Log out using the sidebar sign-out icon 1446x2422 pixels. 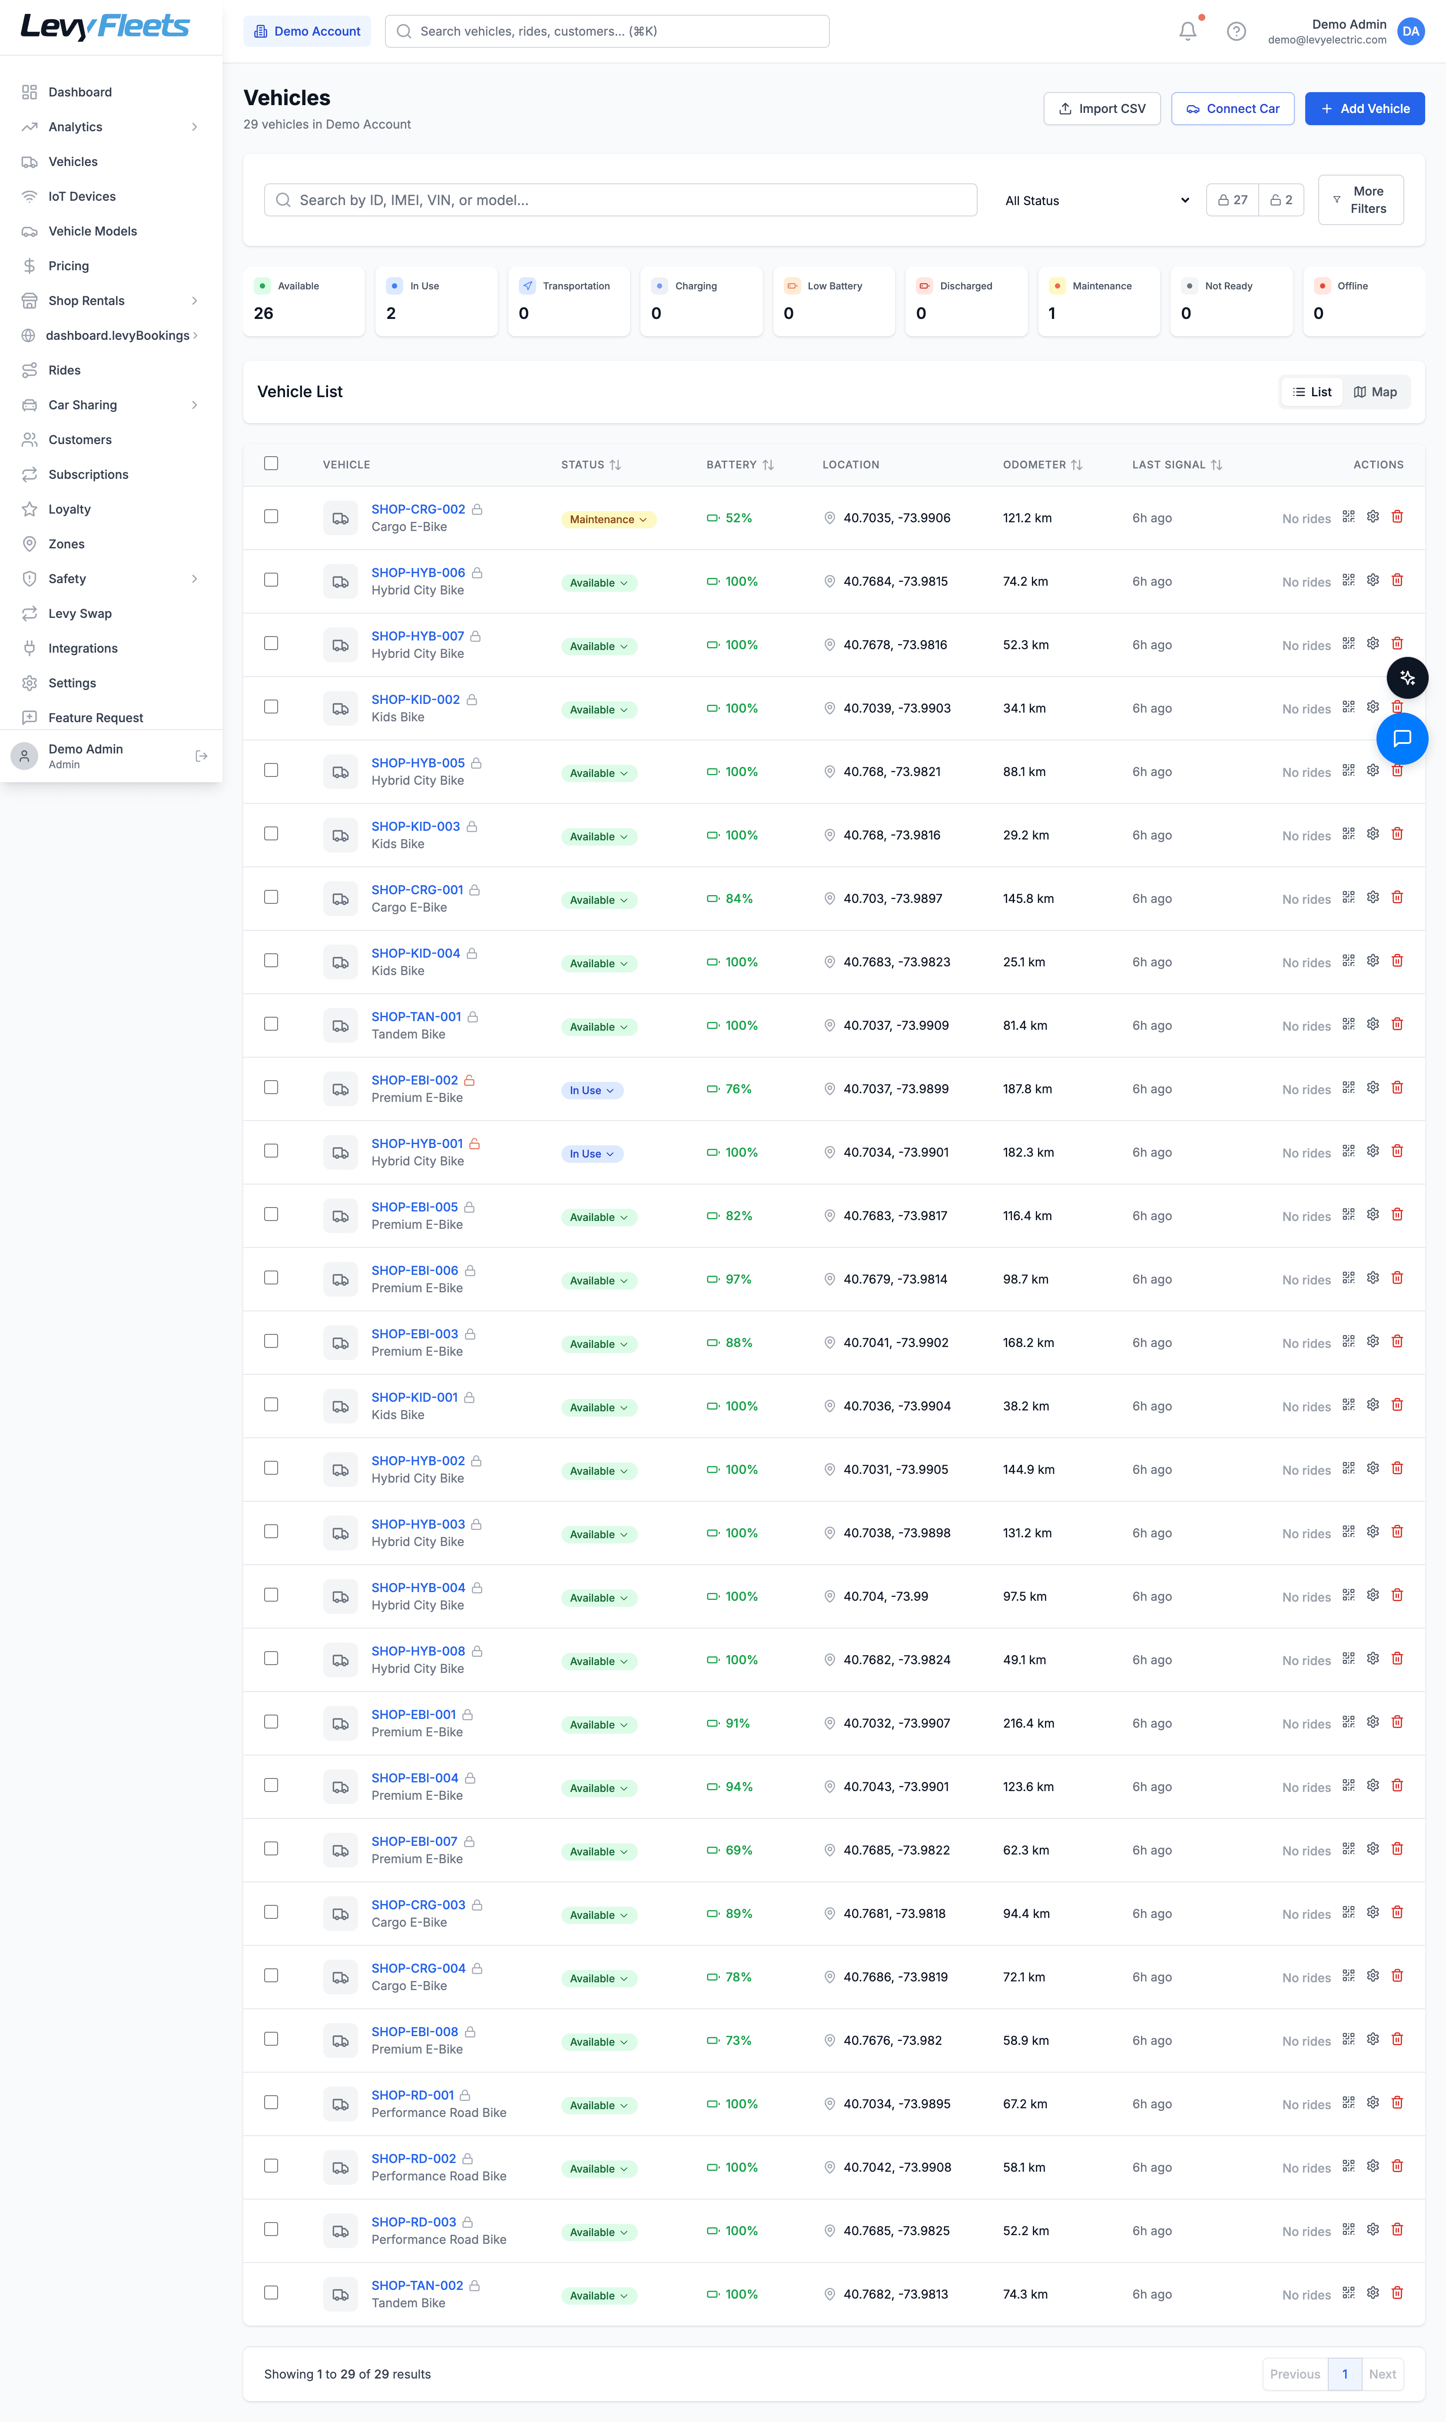click(202, 756)
